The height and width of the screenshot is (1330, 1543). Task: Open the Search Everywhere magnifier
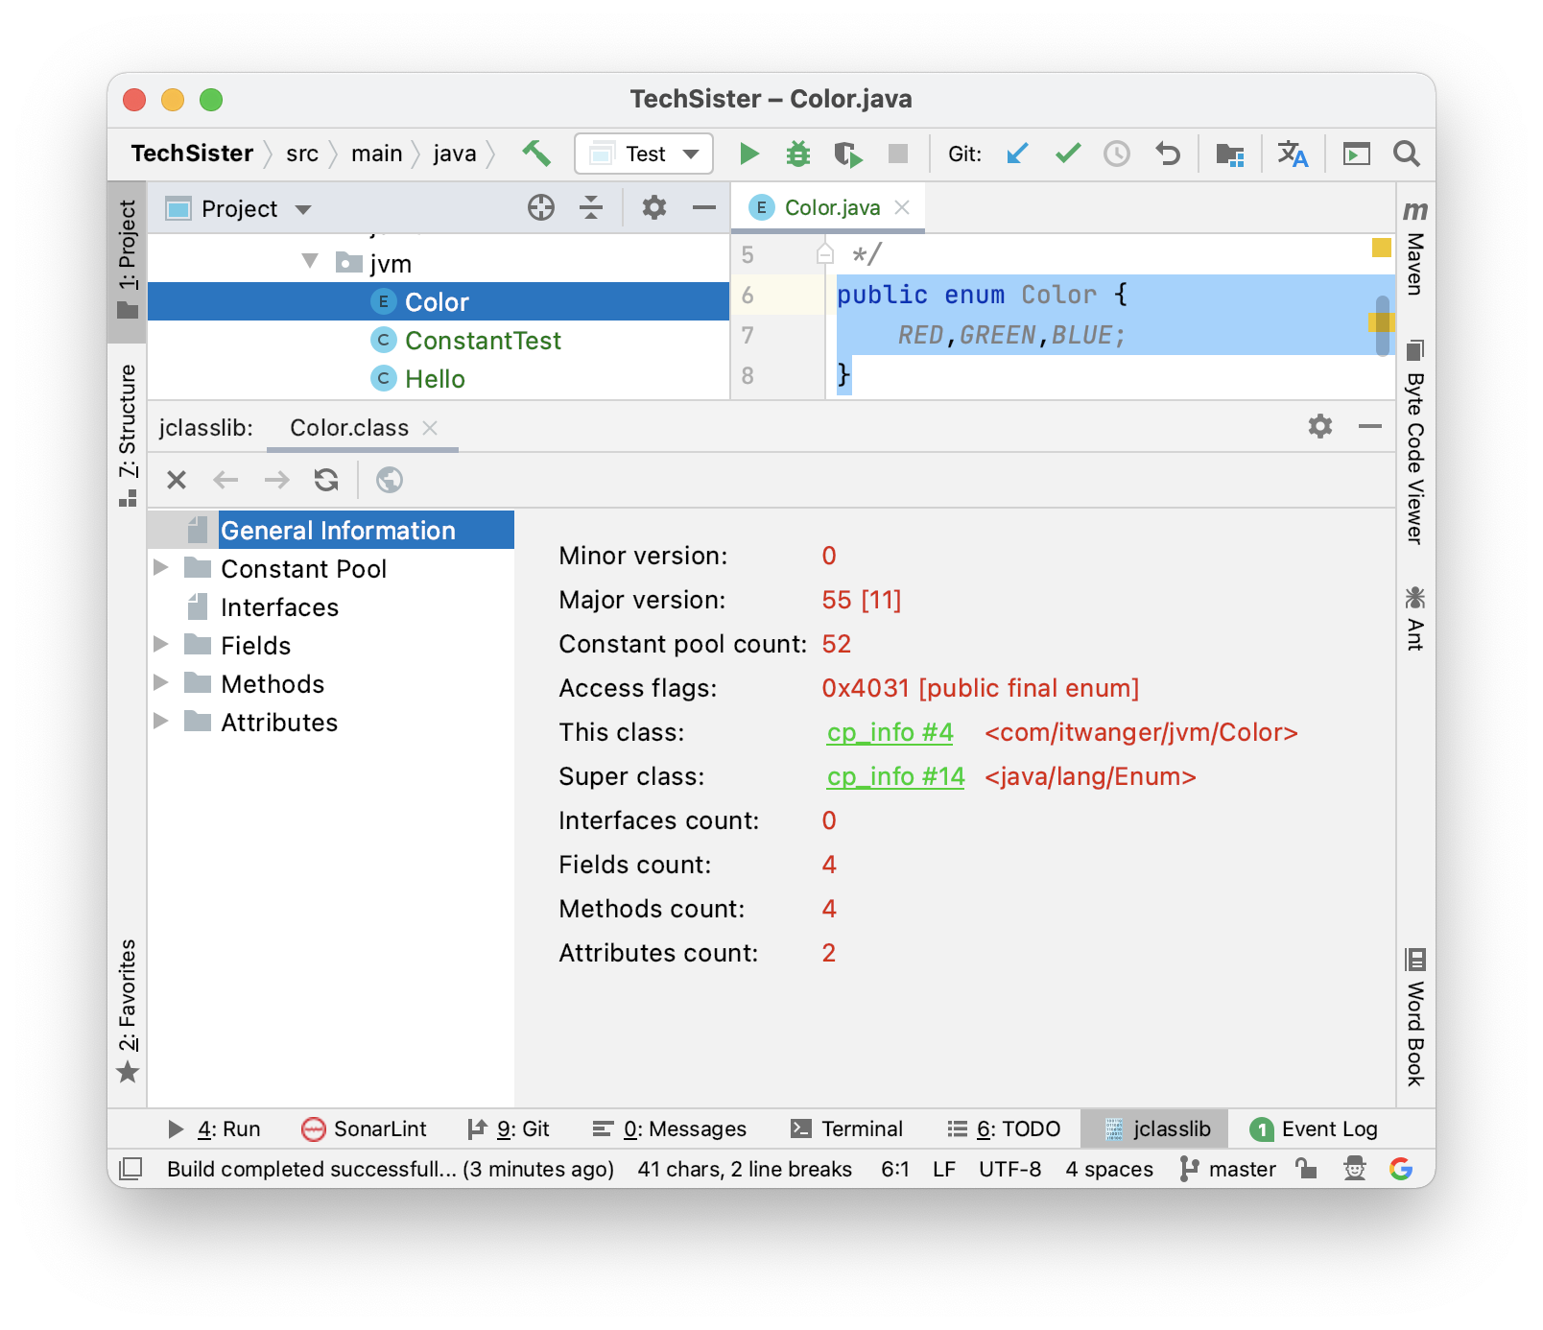click(1406, 154)
